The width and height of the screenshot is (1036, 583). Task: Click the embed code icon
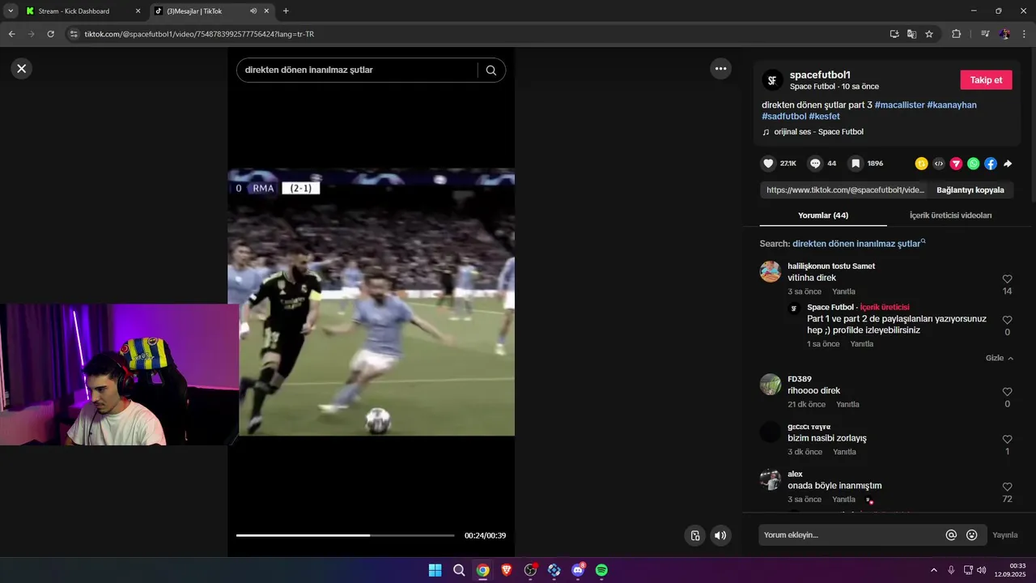pyautogui.click(x=939, y=164)
